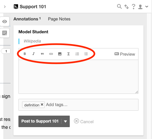Open the Post to Support 101 dropdown arrow
Screen dimensions: 152x139
[x=65, y=121]
